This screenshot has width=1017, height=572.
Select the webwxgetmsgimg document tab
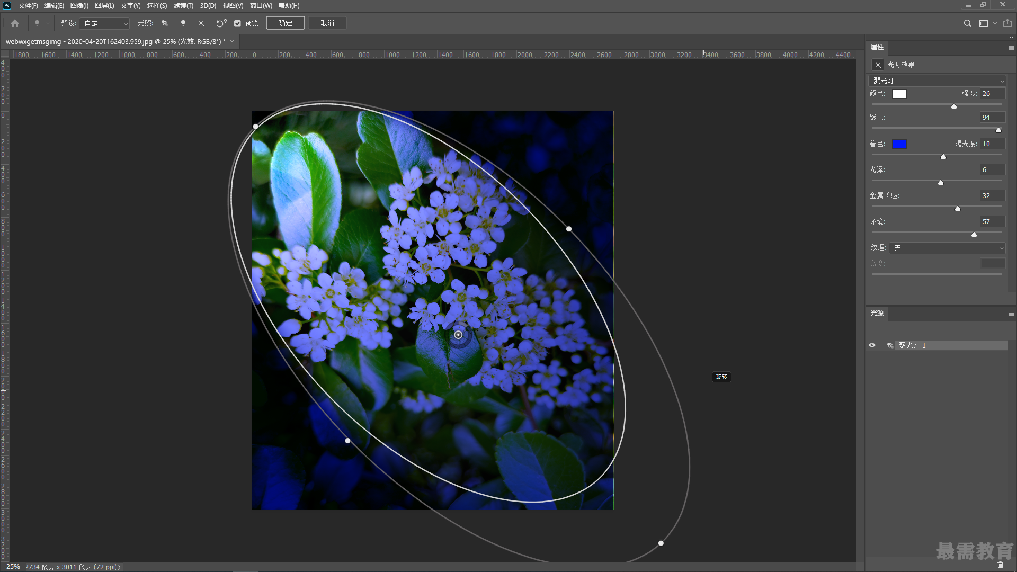115,41
